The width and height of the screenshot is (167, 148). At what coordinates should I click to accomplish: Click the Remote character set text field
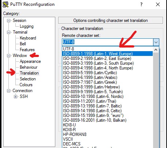[x=108, y=42]
